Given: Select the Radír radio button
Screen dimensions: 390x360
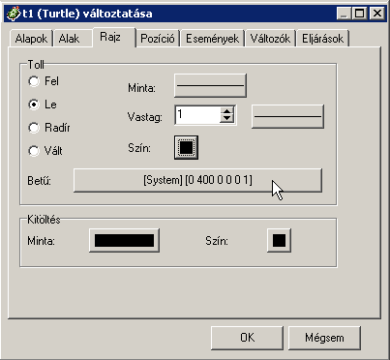Looking at the screenshot, I should (x=34, y=128).
